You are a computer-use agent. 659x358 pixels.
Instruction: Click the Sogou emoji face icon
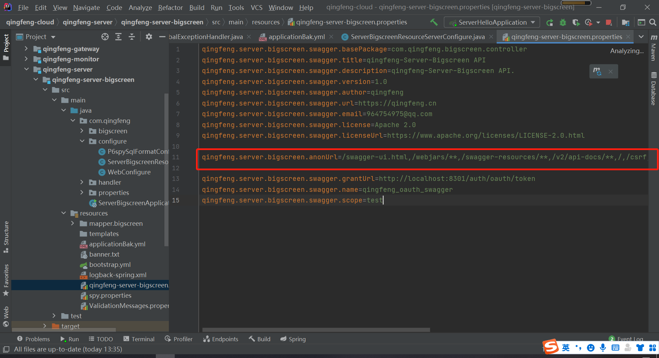[591, 348]
